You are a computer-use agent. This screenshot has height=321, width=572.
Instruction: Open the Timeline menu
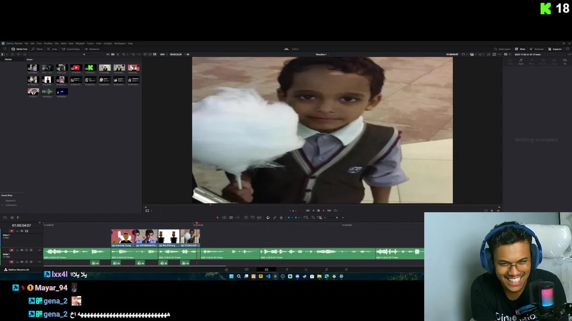(x=48, y=43)
